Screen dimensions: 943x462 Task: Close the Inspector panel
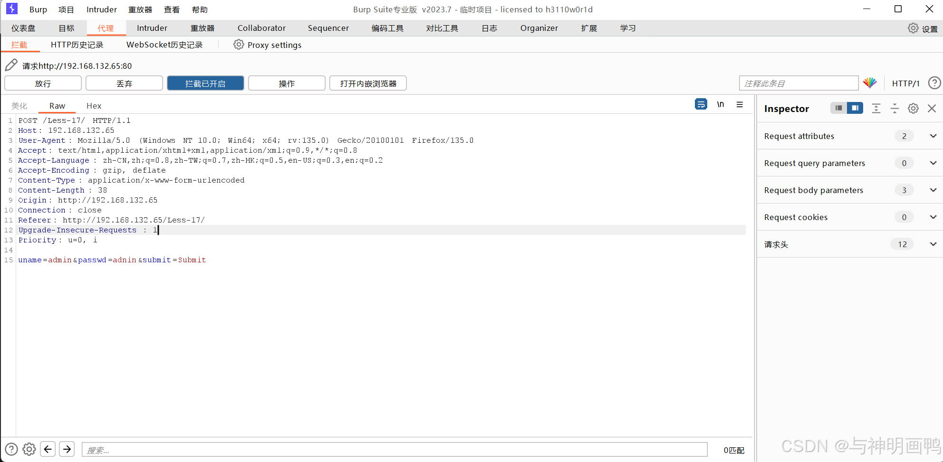coord(932,108)
